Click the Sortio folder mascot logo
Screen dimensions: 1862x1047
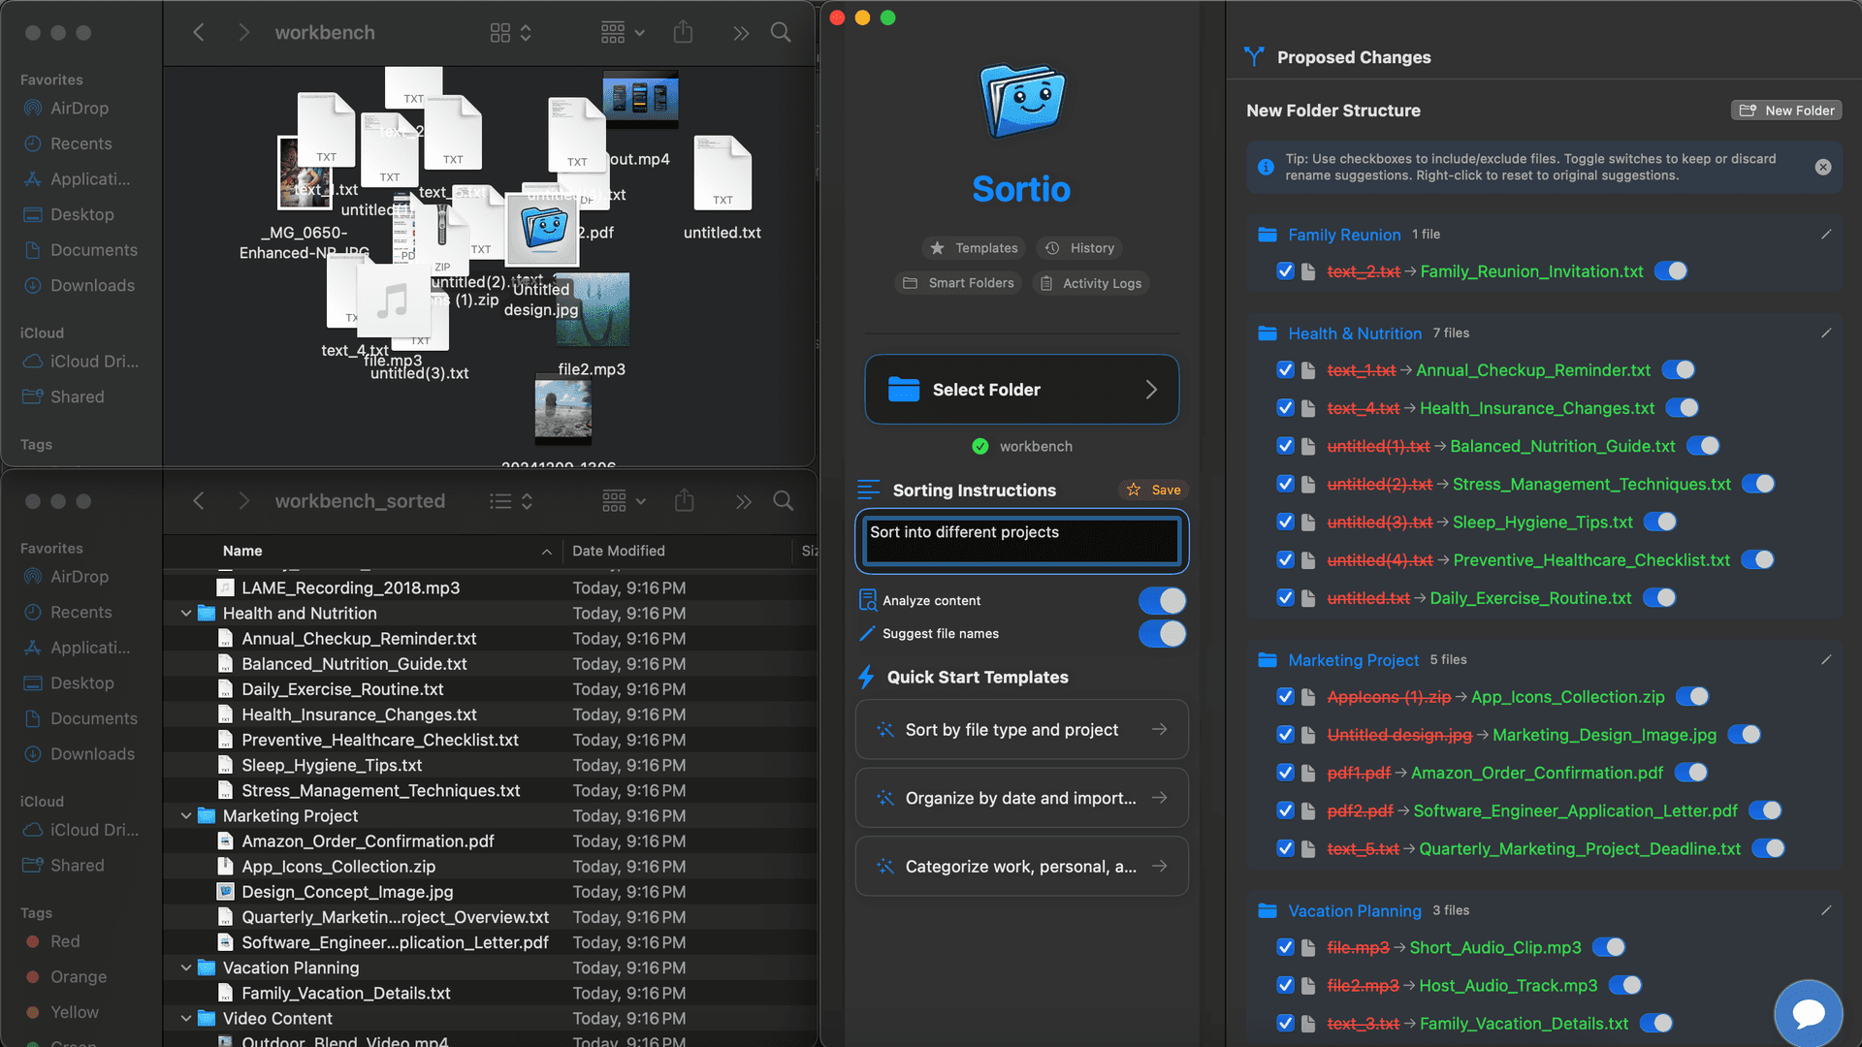[x=1021, y=101]
